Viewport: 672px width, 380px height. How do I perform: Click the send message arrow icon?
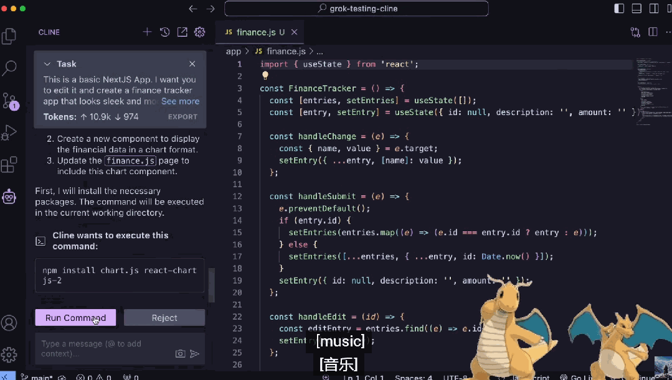194,353
